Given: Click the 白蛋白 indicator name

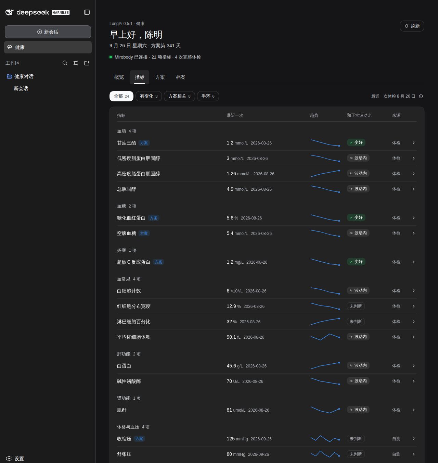Looking at the screenshot, I should pyautogui.click(x=124, y=366).
